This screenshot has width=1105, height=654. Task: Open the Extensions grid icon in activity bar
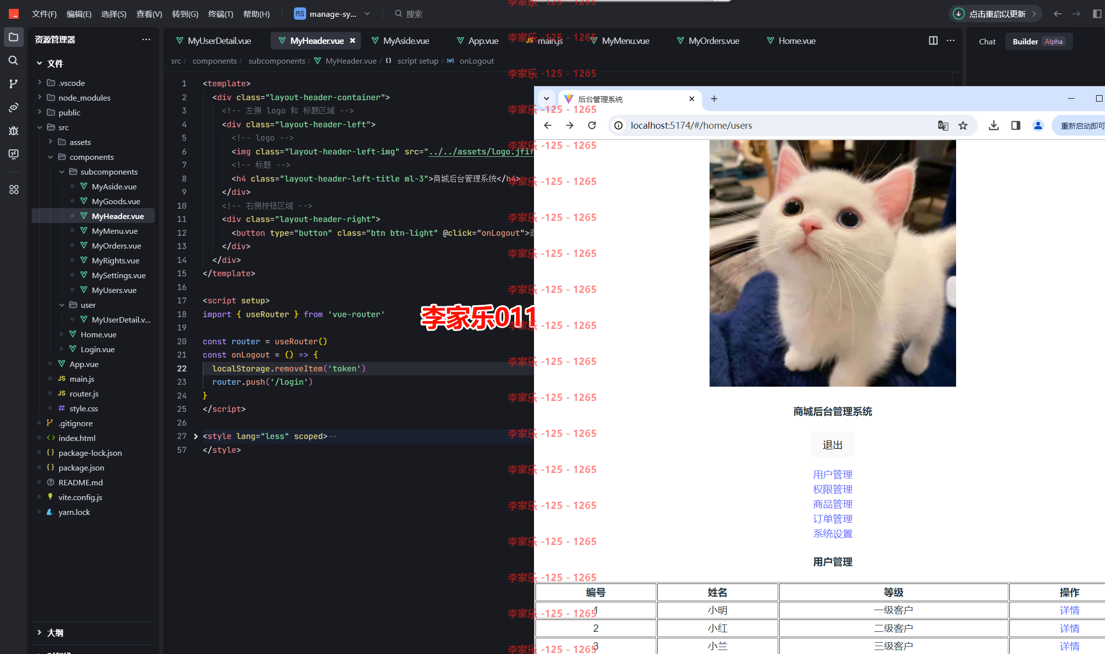13,189
